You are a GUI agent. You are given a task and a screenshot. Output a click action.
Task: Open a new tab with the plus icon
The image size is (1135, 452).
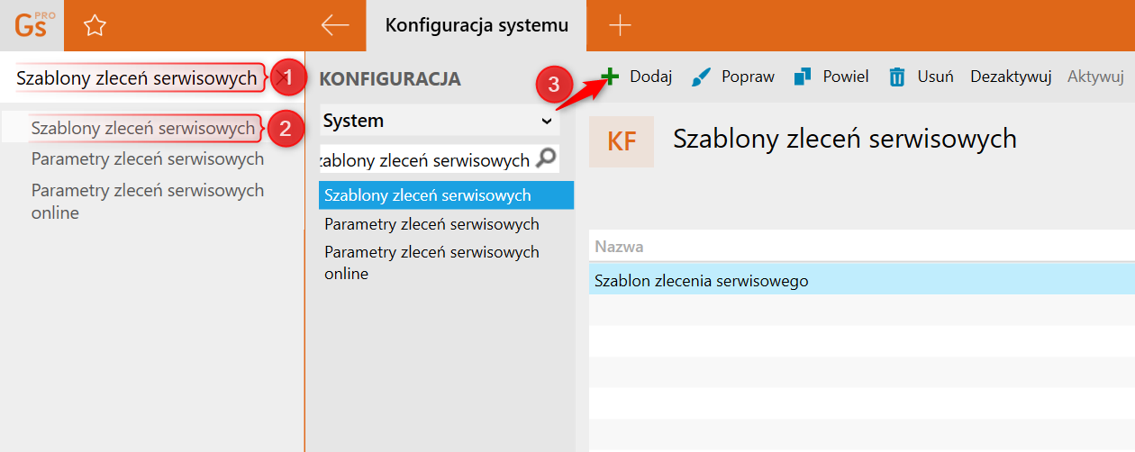pos(620,25)
